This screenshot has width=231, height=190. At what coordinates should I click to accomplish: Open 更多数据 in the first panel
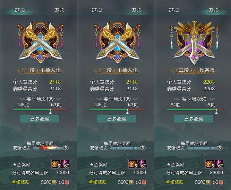click(39, 119)
